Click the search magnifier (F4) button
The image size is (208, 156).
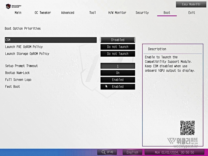[x=107, y=152]
